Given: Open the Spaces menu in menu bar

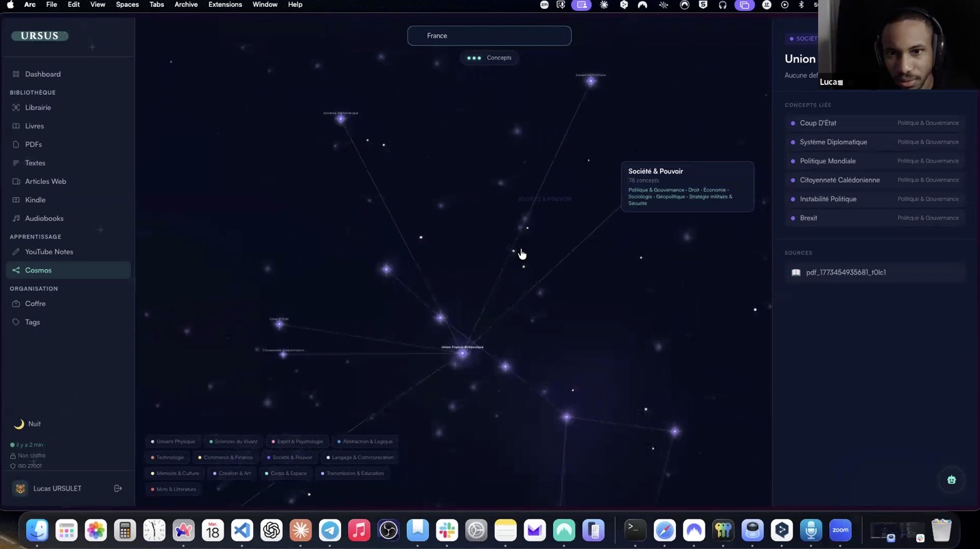Looking at the screenshot, I should [x=127, y=5].
